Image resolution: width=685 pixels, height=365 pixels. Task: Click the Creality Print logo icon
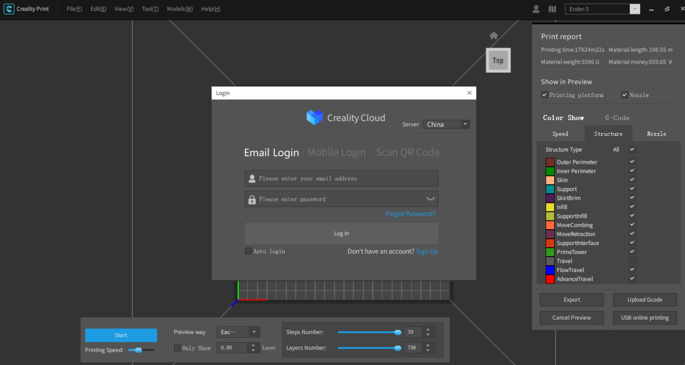pyautogui.click(x=9, y=9)
